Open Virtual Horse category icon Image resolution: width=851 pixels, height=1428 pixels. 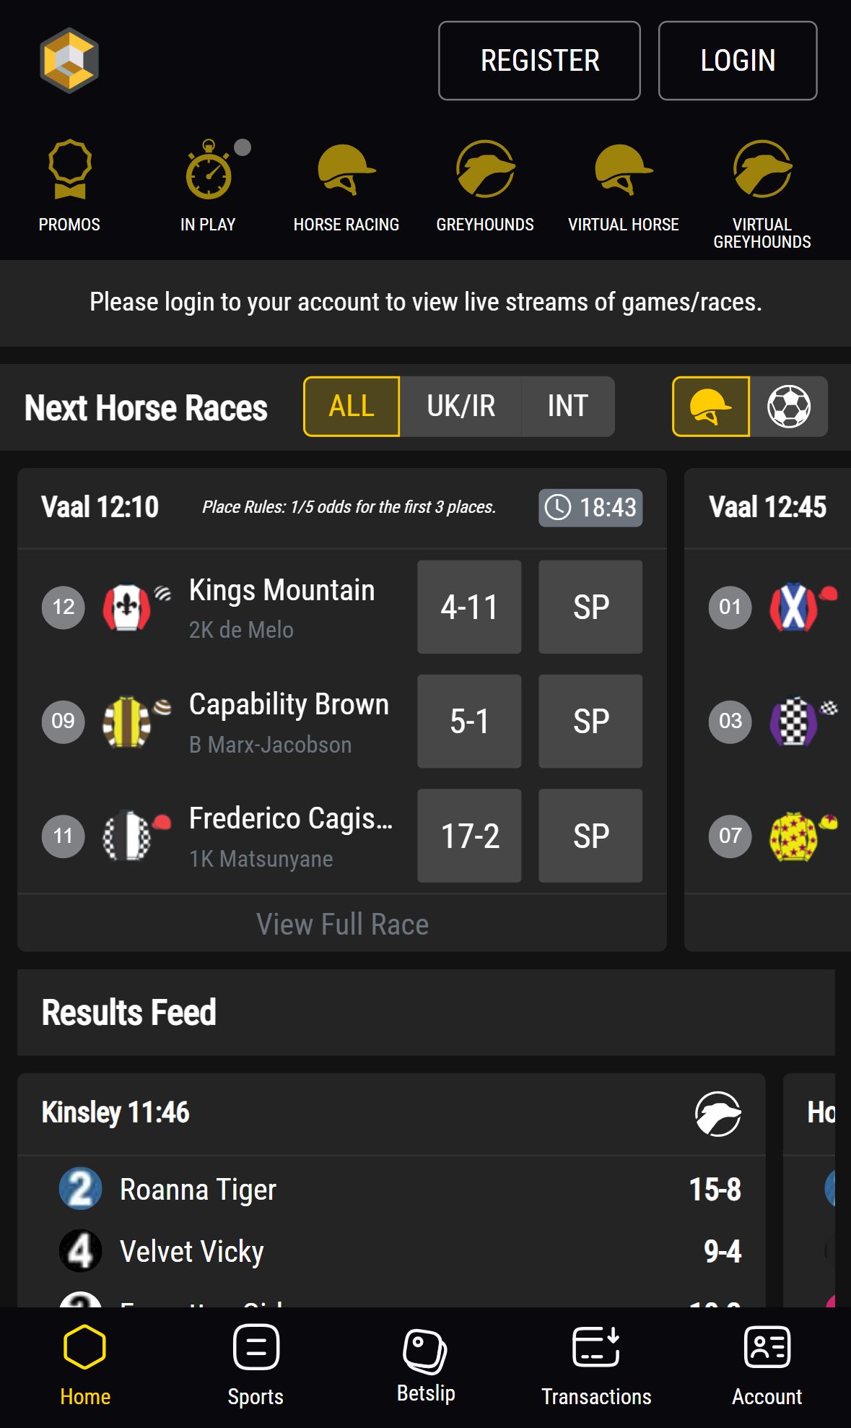624,169
